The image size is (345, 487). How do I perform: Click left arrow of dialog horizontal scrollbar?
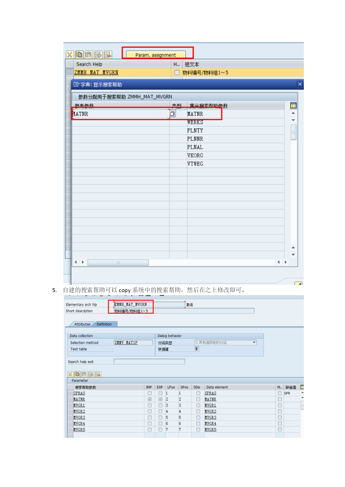point(76,262)
